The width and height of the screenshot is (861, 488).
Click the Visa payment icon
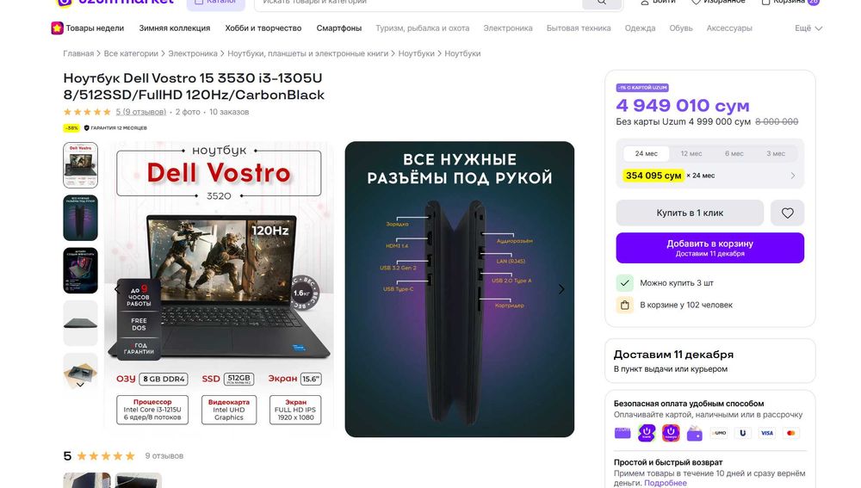pos(766,433)
